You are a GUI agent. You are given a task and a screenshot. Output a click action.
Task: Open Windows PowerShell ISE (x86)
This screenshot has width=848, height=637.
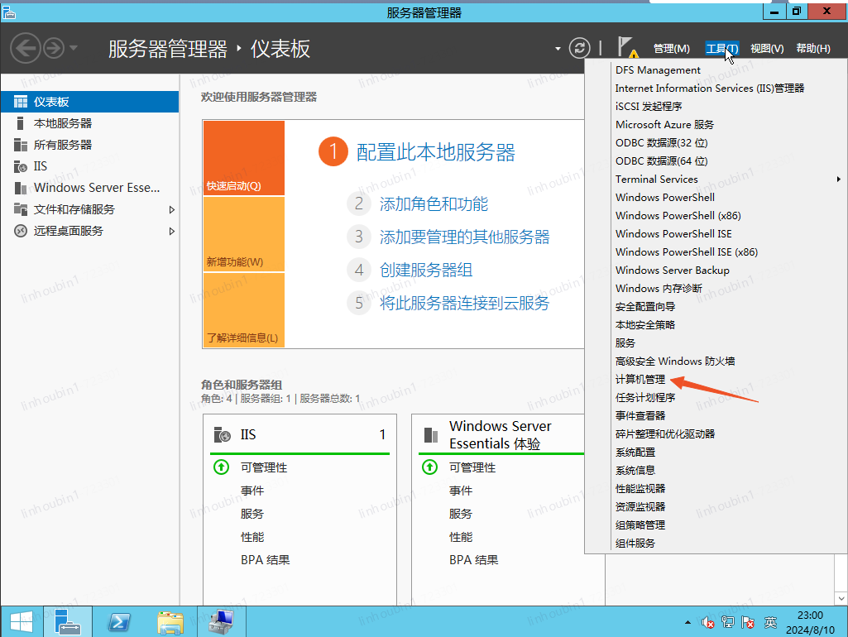tap(687, 252)
